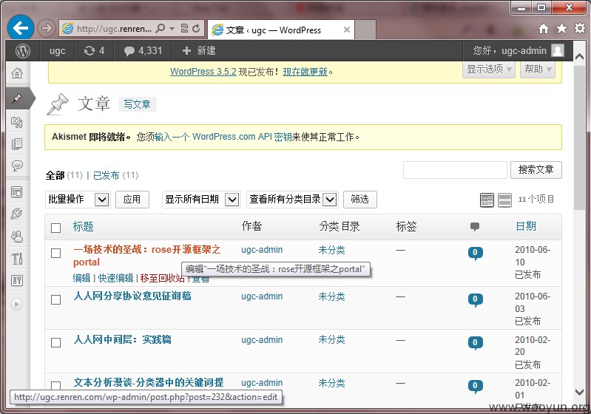This screenshot has height=414, width=591.
Task: Click 筛选 filter button
Action: 360,200
